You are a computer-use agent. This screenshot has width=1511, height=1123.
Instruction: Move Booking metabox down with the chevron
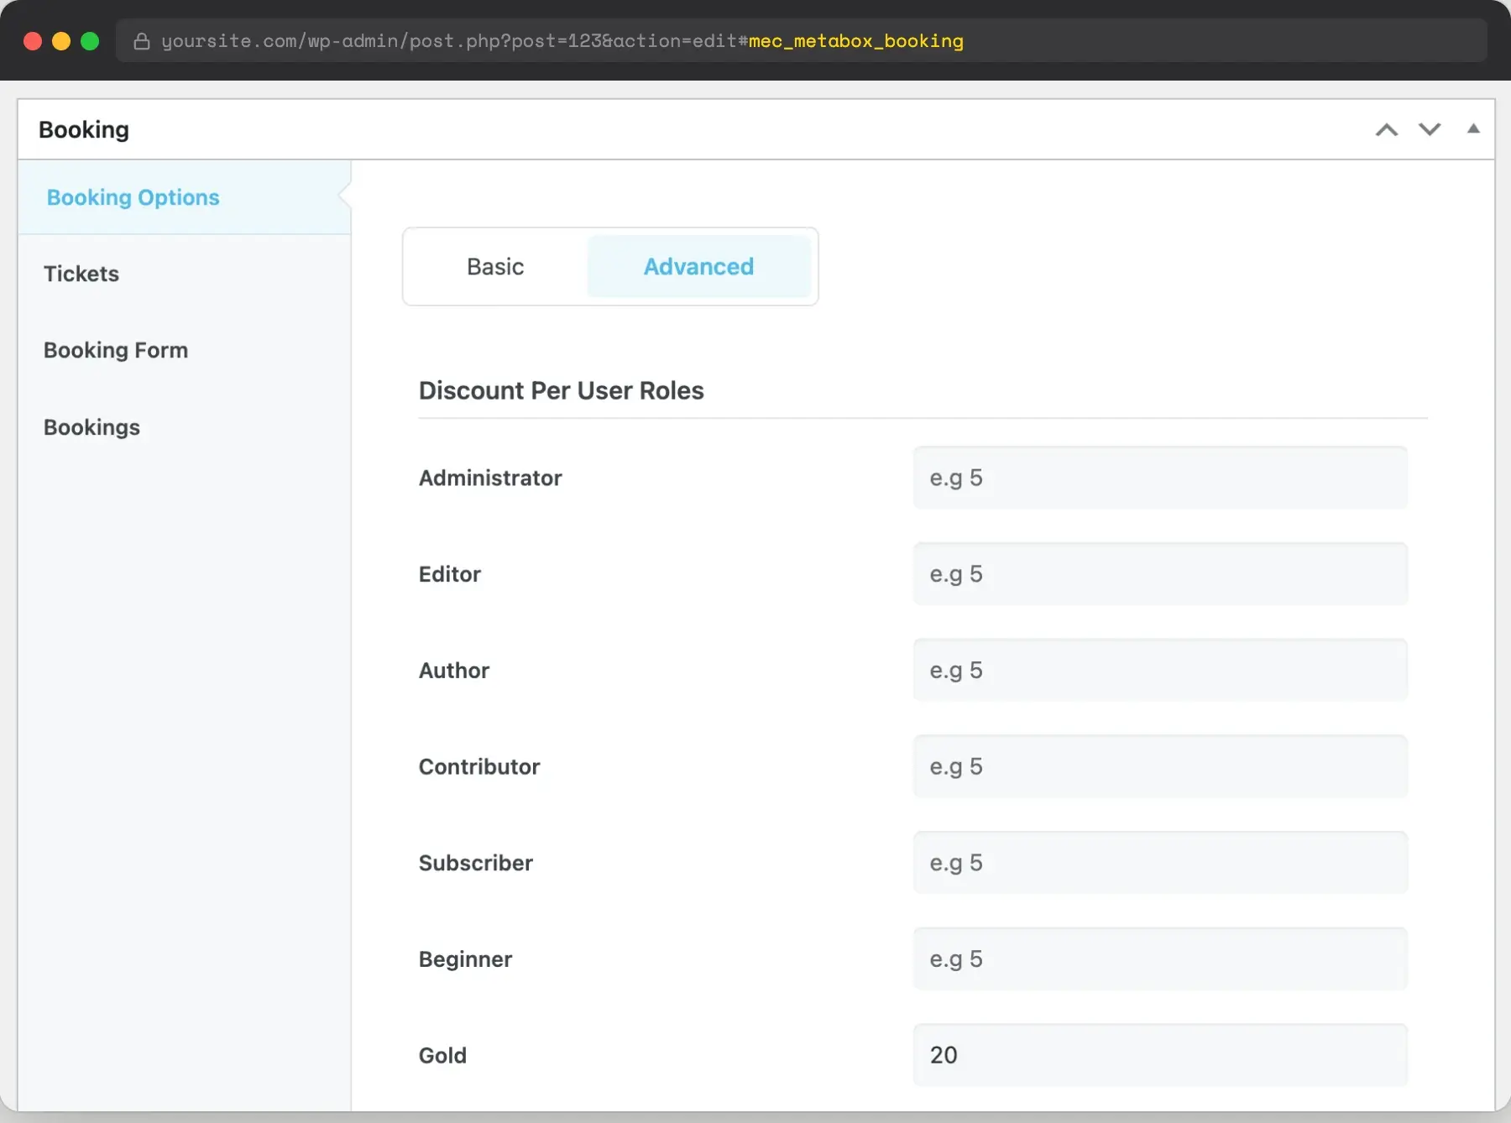coord(1430,129)
